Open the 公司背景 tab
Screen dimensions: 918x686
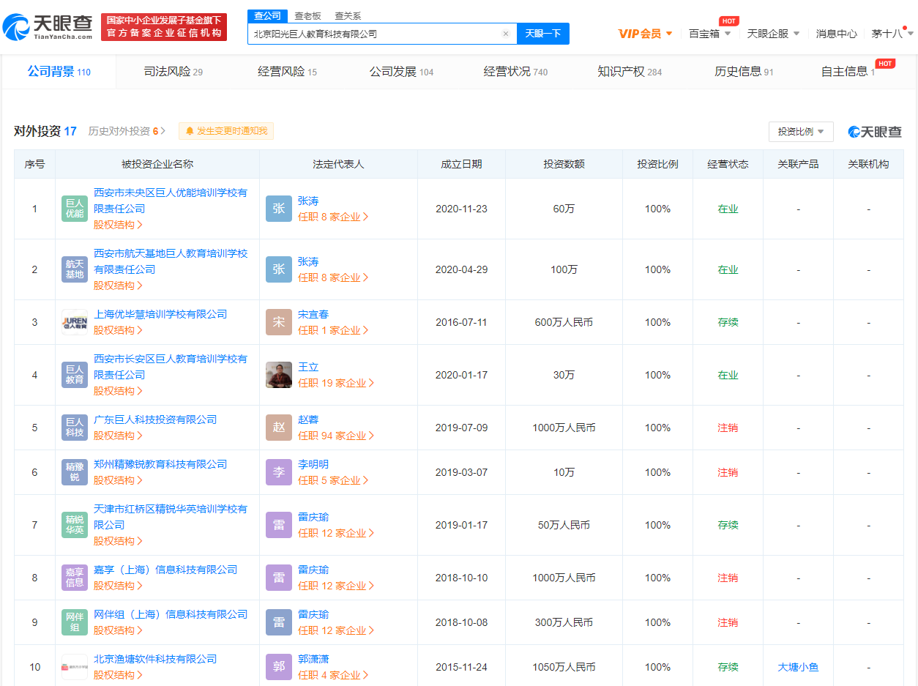59,72
